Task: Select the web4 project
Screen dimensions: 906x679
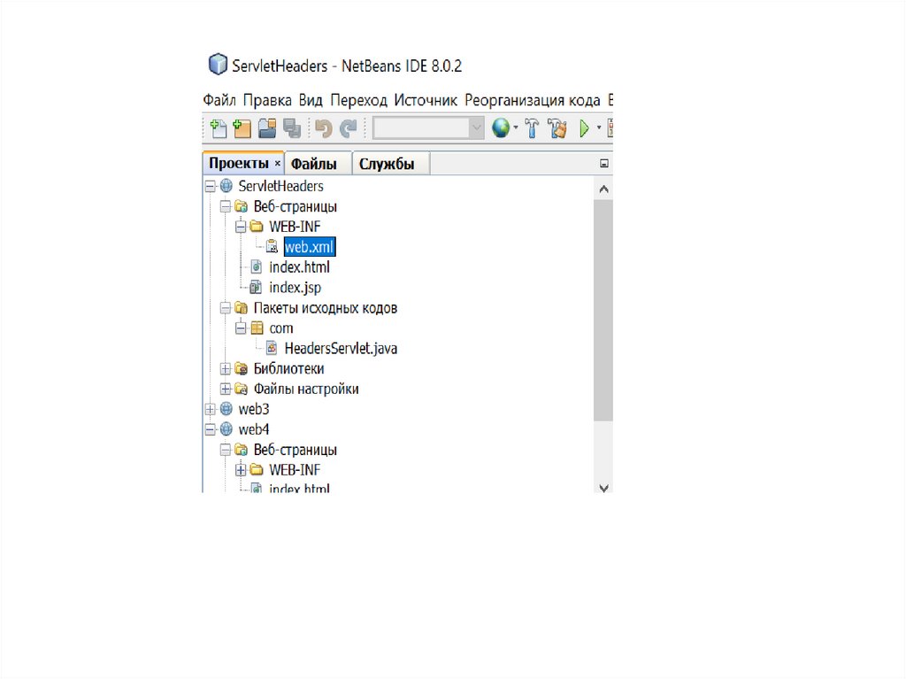Action: 254,429
